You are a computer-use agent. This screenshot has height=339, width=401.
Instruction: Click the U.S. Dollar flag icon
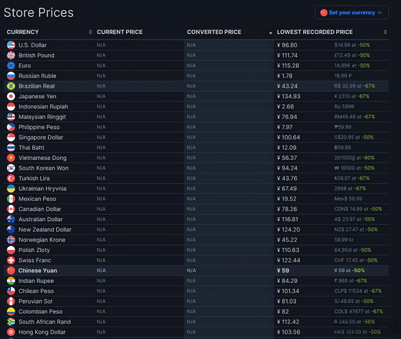tap(11, 45)
